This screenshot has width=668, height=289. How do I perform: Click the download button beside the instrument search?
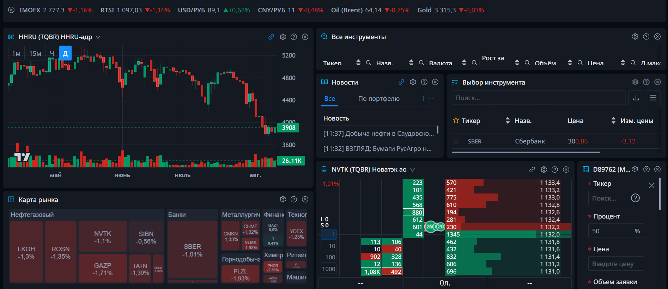tap(636, 98)
